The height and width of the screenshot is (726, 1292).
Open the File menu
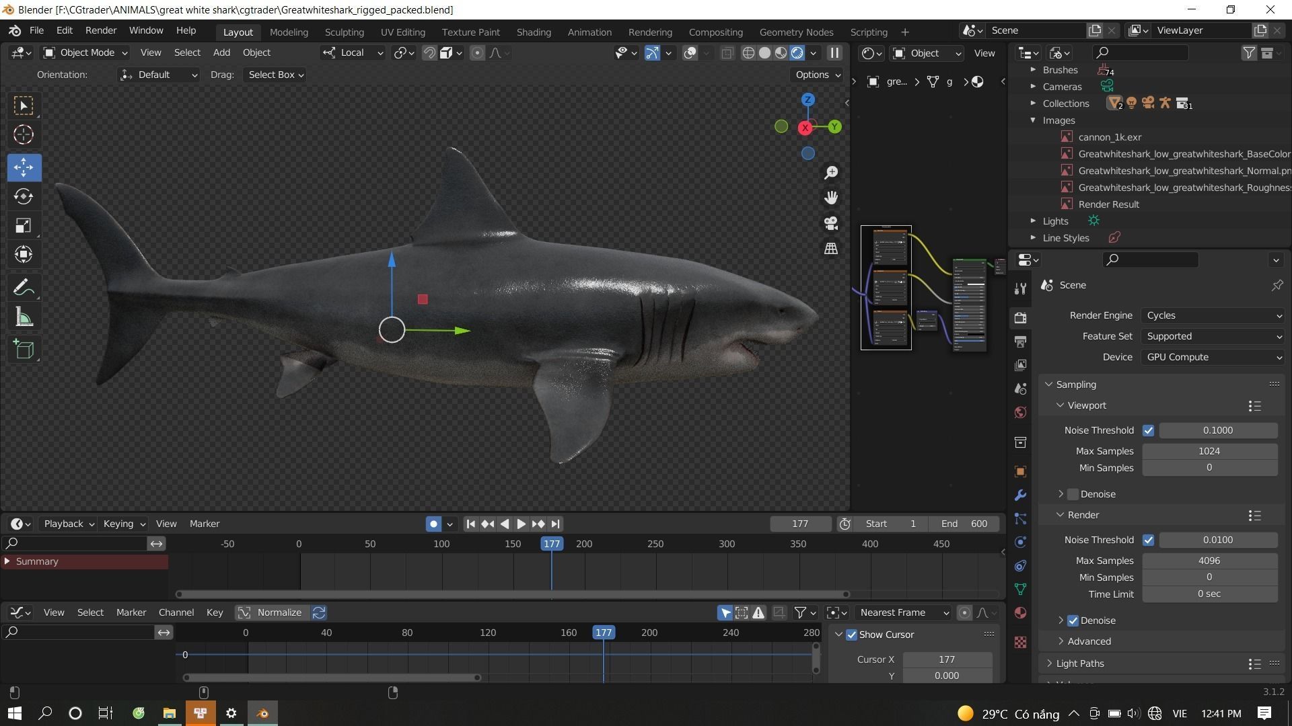point(36,31)
